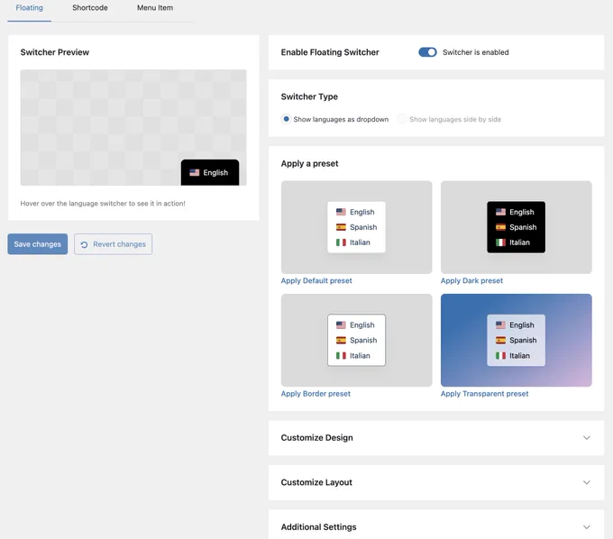Choose the Default preset thumbnail
This screenshot has width=613, height=539.
357,227
